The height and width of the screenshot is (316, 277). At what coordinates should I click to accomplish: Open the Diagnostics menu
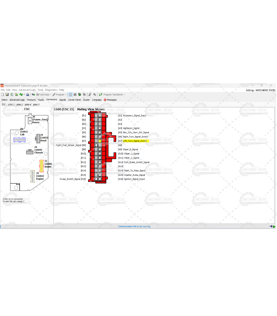point(51,90)
